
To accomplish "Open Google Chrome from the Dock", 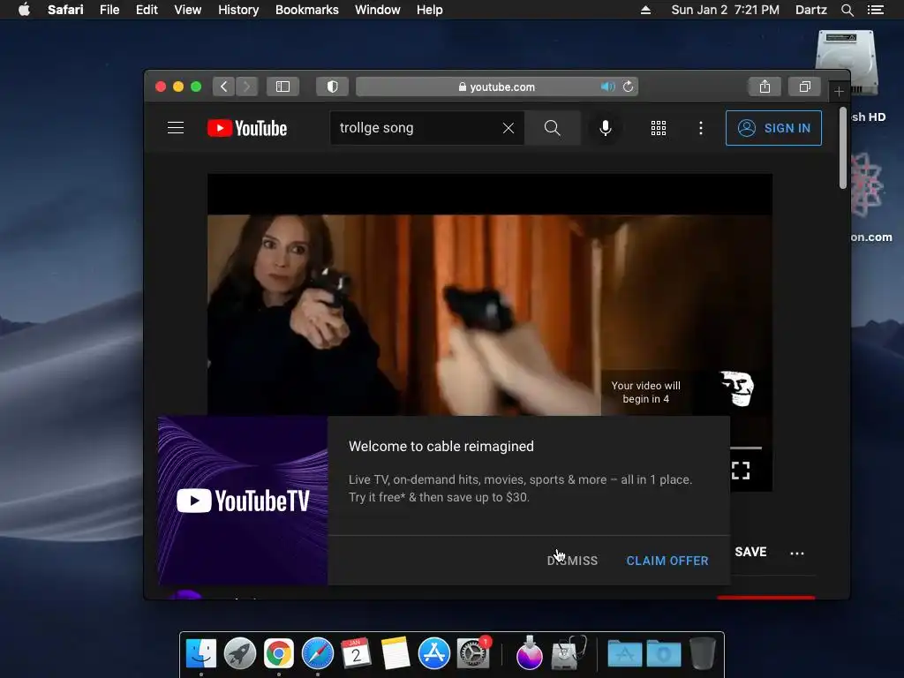I will 278,654.
